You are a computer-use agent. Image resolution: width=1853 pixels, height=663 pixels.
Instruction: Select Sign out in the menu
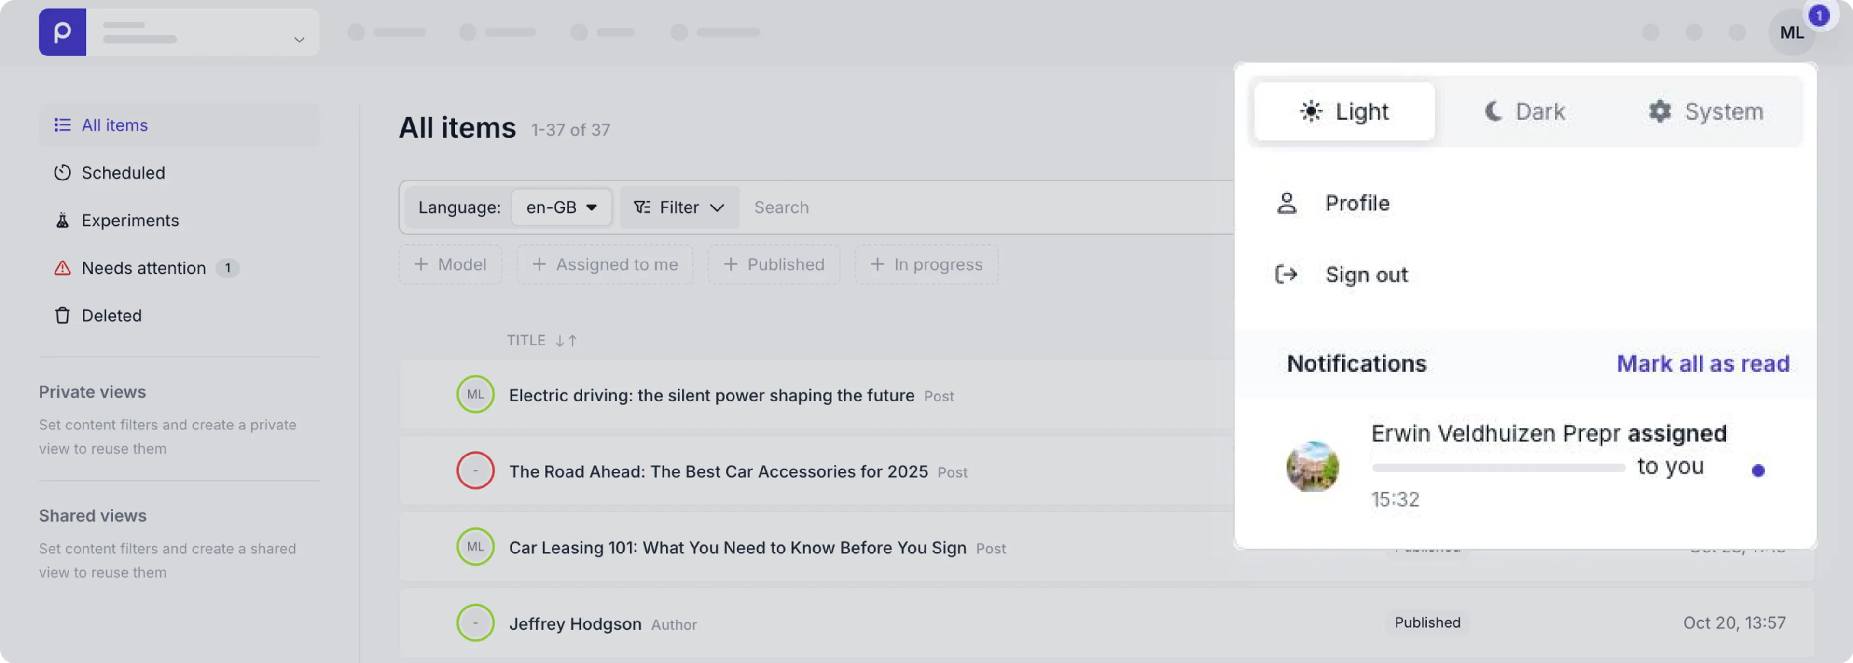pos(1366,274)
